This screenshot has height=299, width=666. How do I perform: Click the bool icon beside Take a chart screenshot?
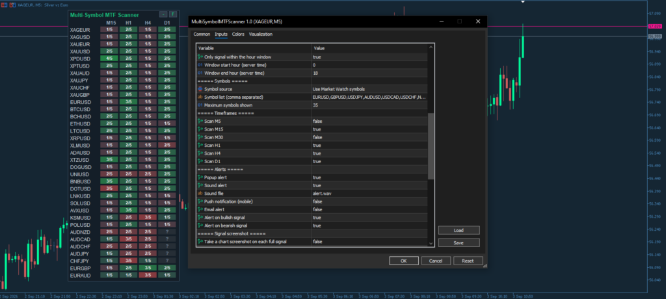[200, 241]
